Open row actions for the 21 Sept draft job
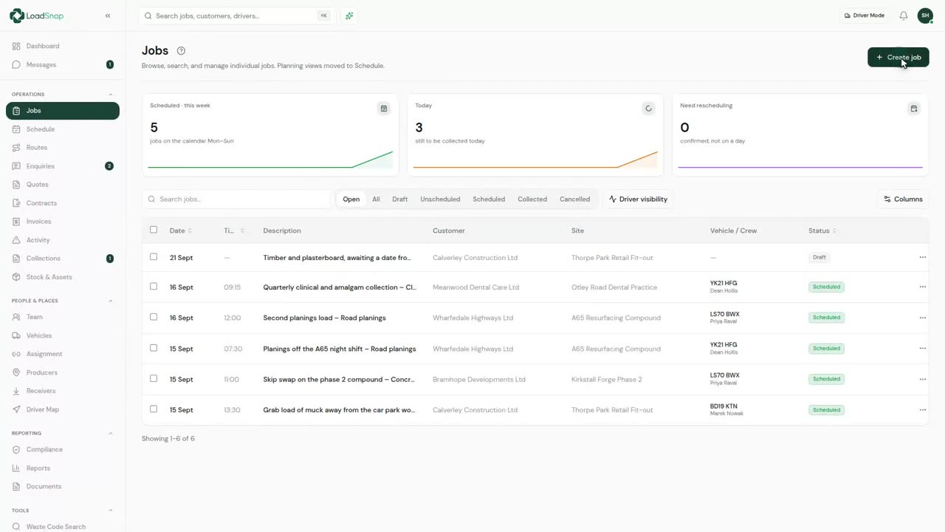Image resolution: width=945 pixels, height=532 pixels. (922, 257)
